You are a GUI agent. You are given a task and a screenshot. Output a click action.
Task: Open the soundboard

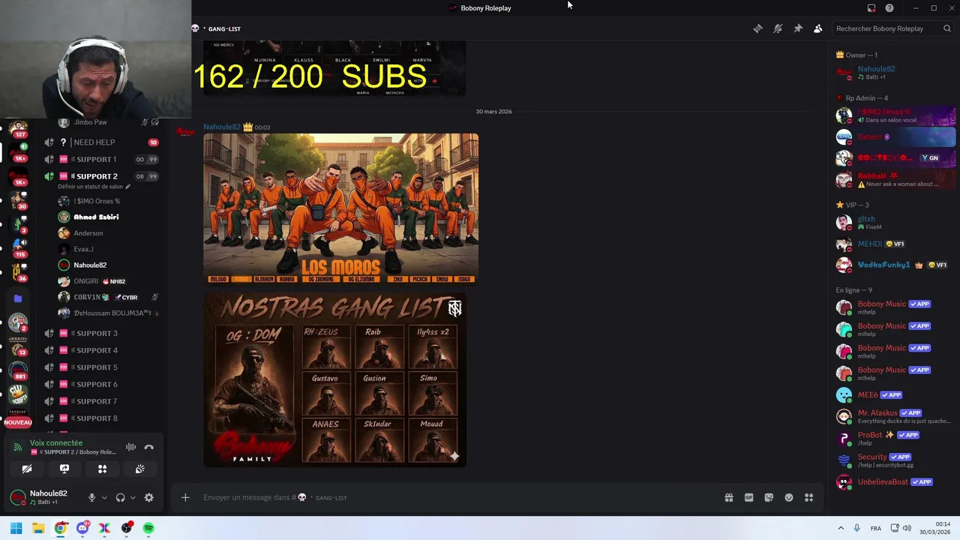pyautogui.click(x=140, y=469)
